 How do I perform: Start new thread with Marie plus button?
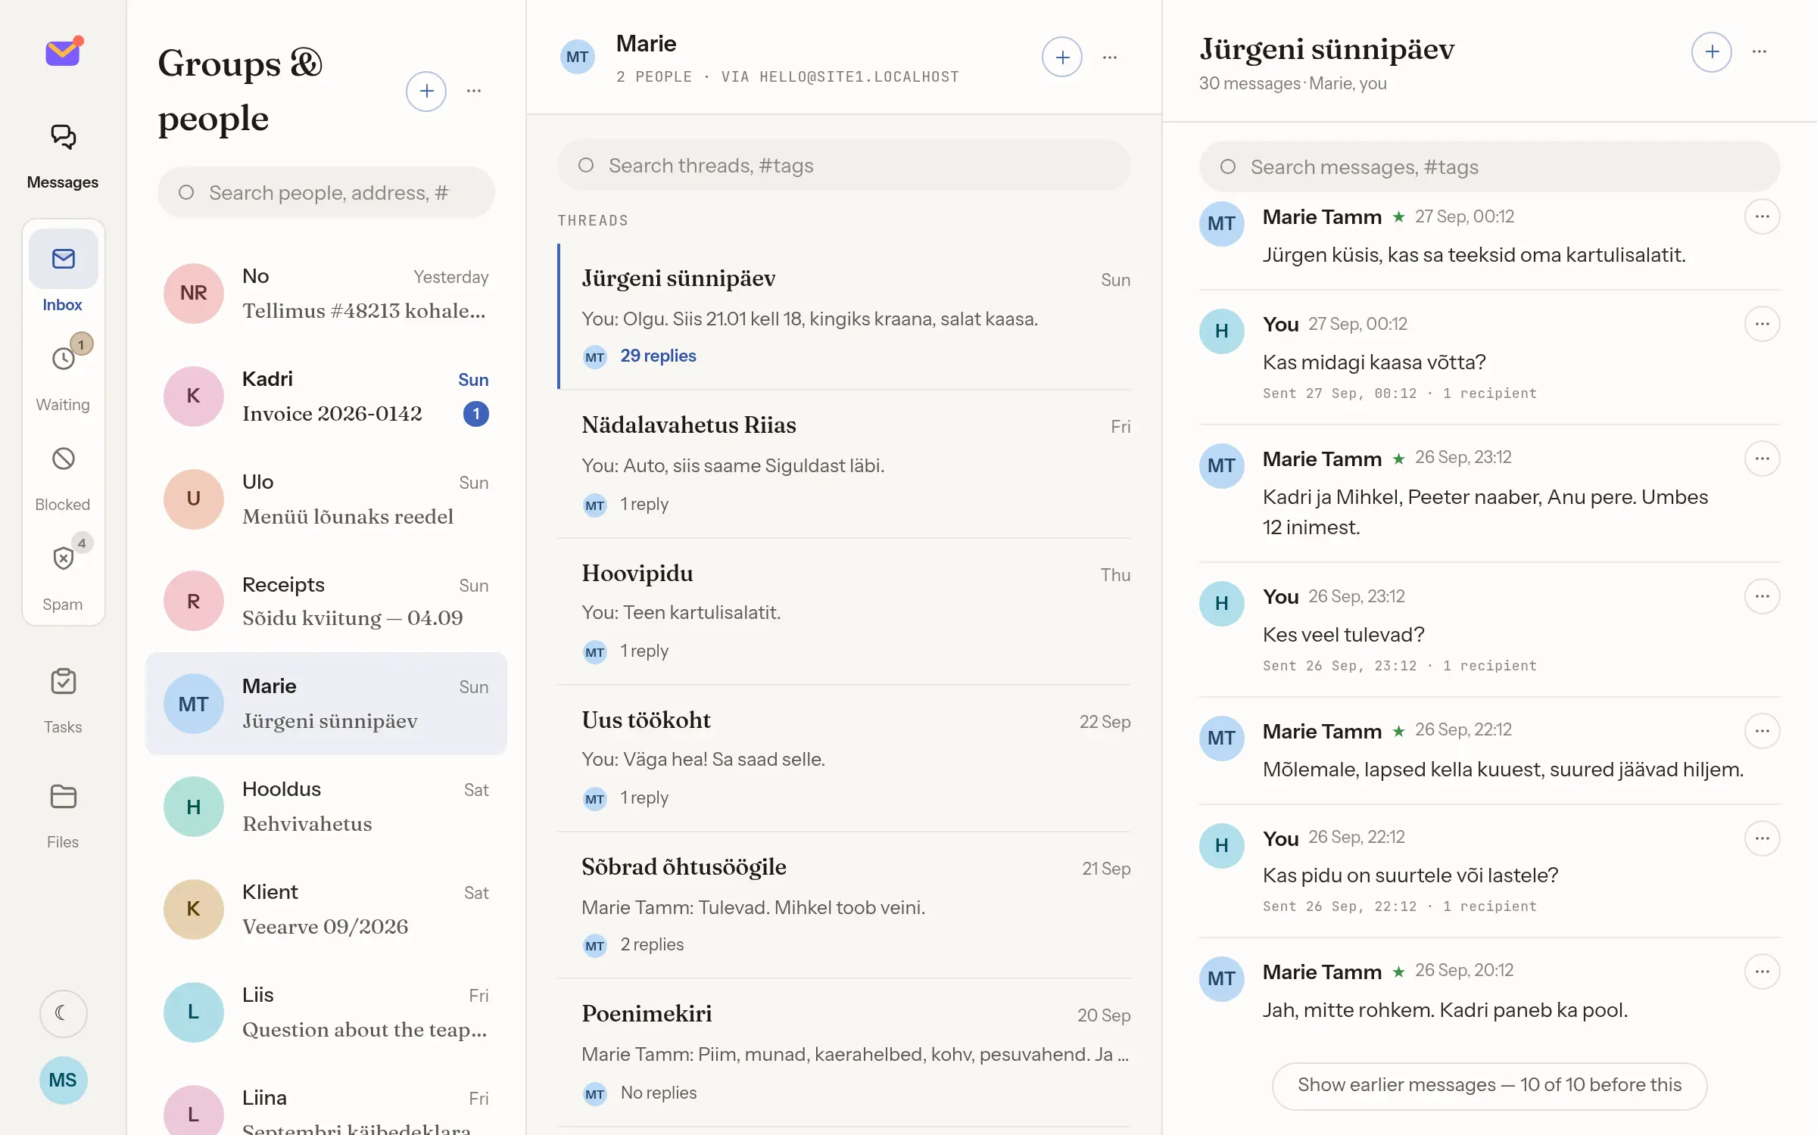(x=1062, y=57)
